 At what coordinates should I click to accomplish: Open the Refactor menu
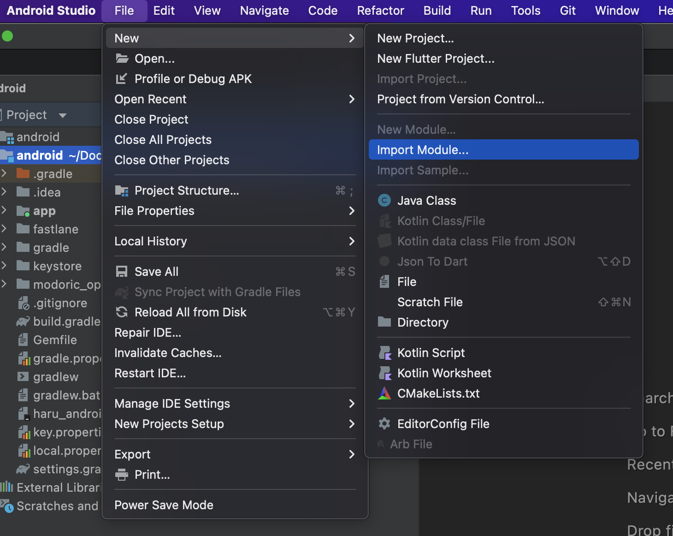pos(381,11)
